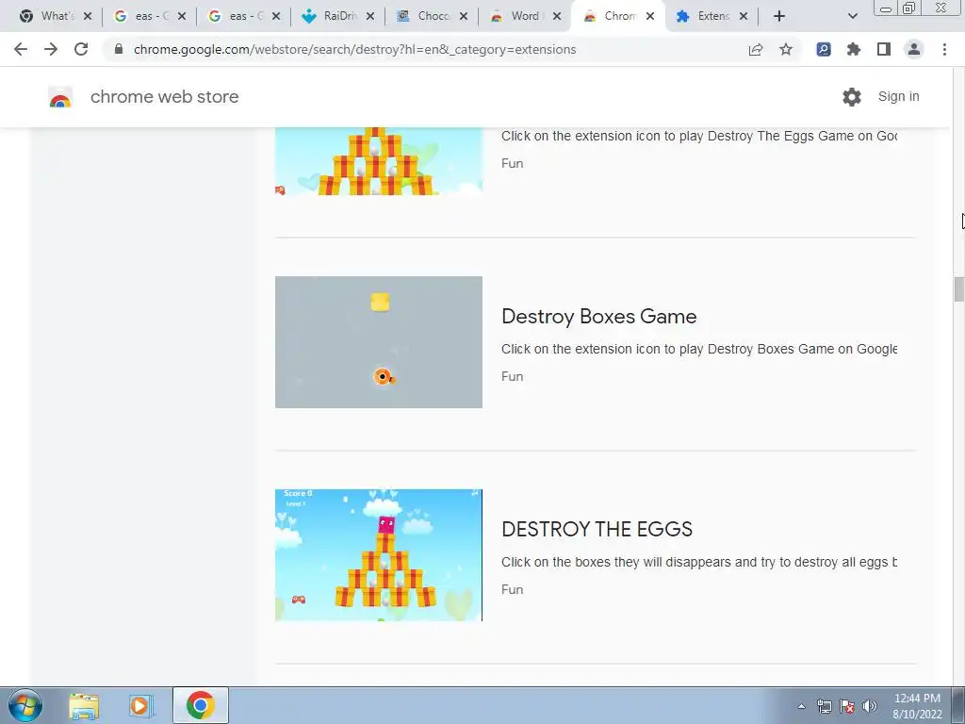Click the address bar URL field
The image size is (965, 724).
(x=354, y=49)
